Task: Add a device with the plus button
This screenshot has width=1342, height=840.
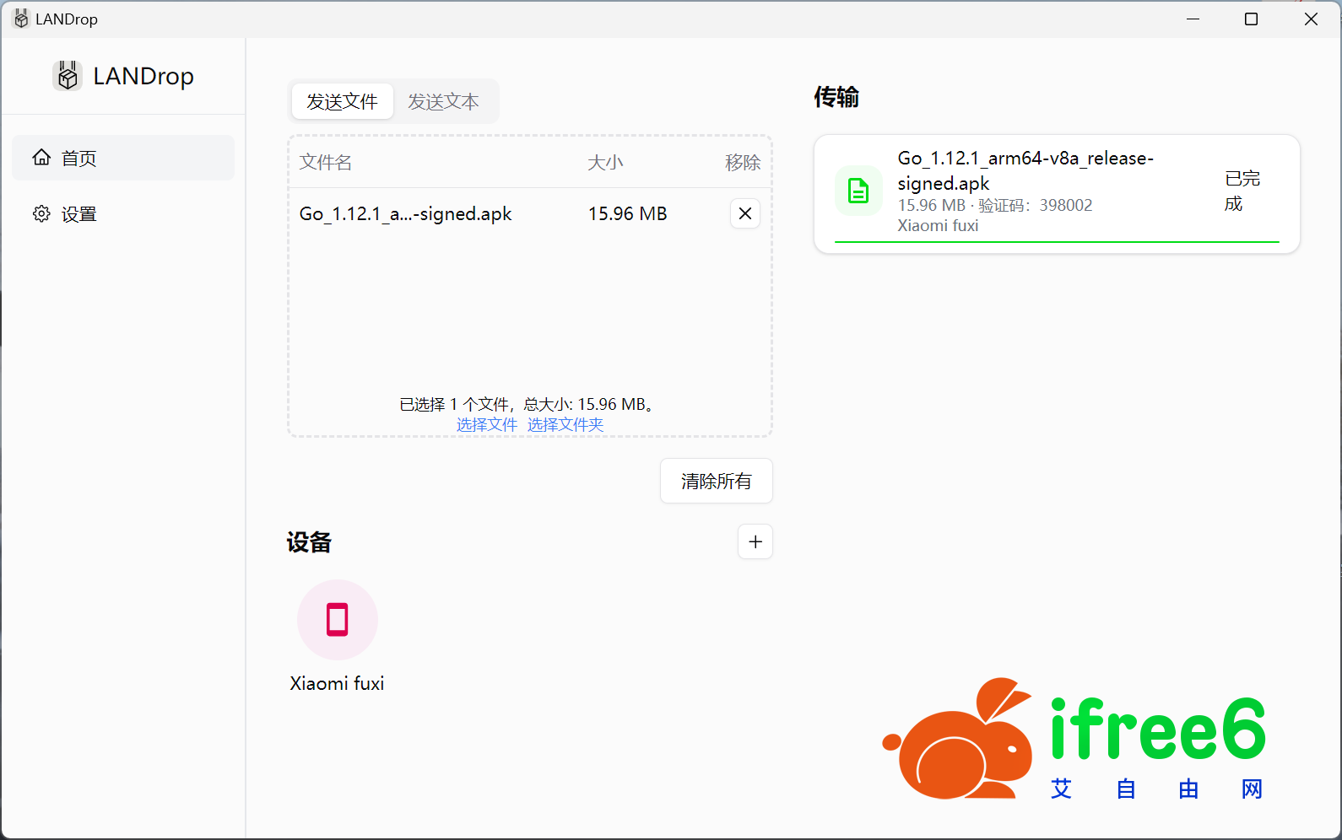Action: [x=755, y=541]
